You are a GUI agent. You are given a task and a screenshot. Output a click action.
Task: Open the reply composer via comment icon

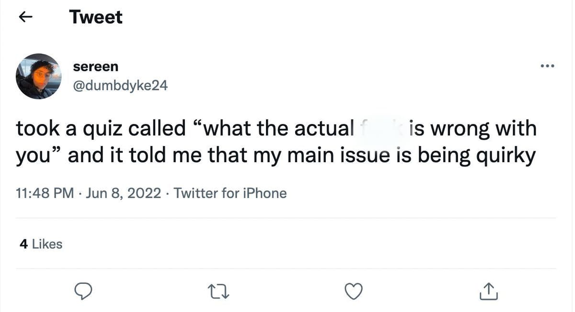pos(83,291)
